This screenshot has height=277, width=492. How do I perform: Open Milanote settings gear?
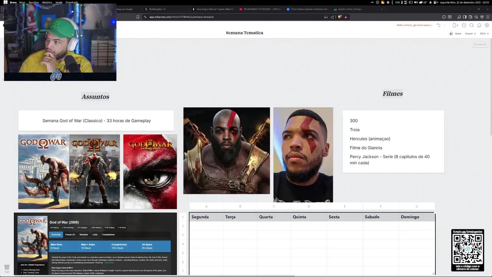(487, 25)
